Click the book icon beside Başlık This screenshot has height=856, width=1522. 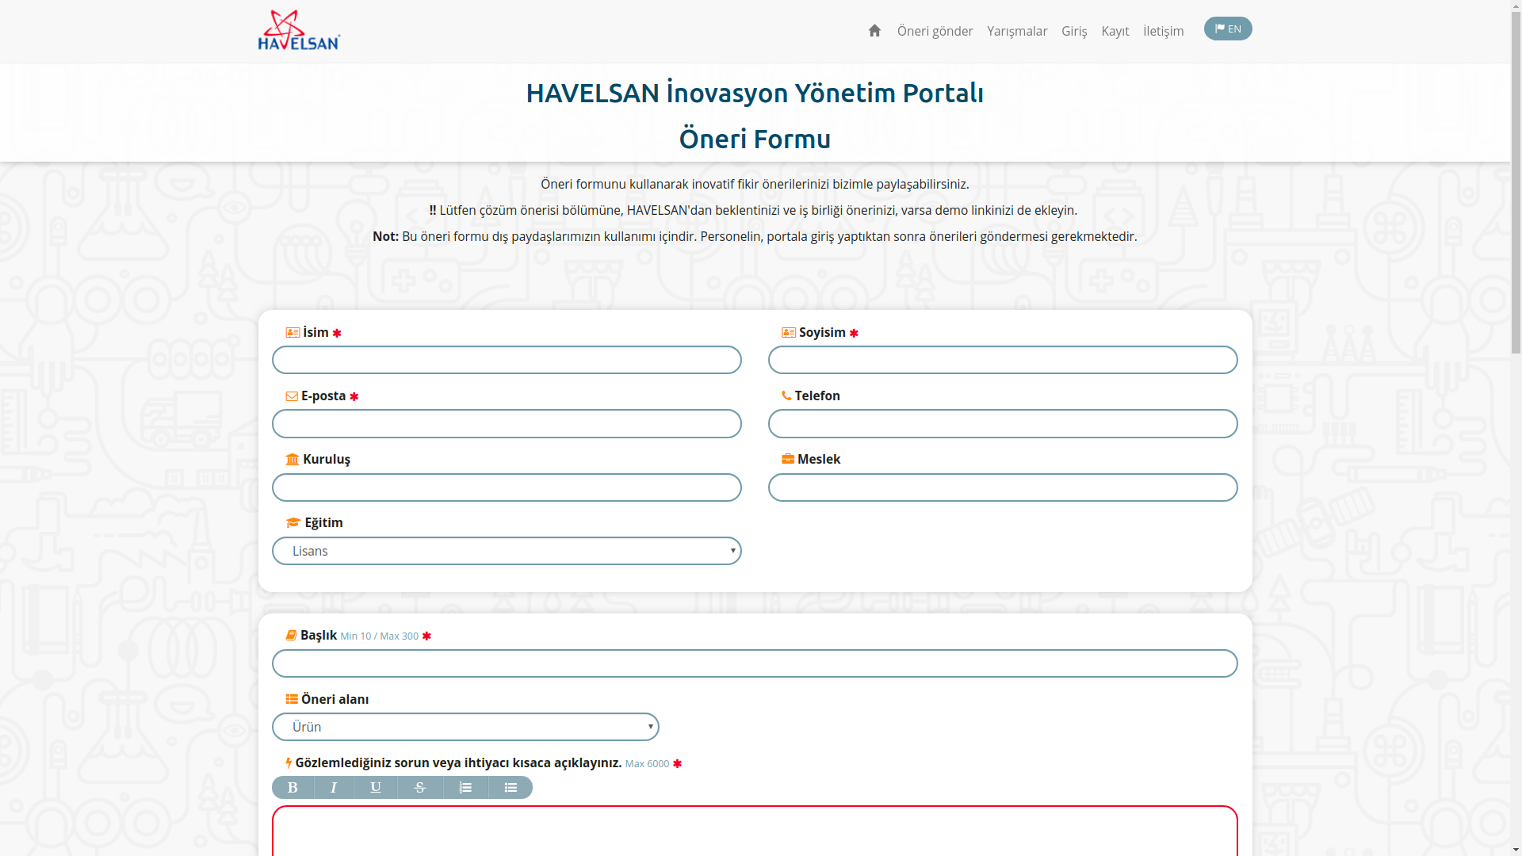(291, 635)
